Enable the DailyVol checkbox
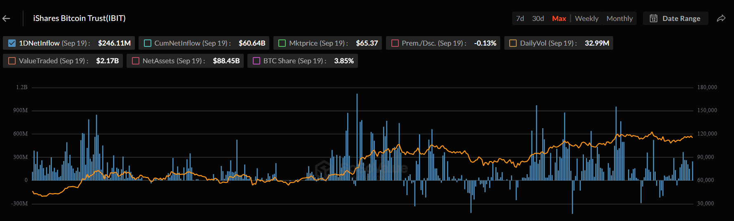The width and height of the screenshot is (734, 221). tap(513, 43)
